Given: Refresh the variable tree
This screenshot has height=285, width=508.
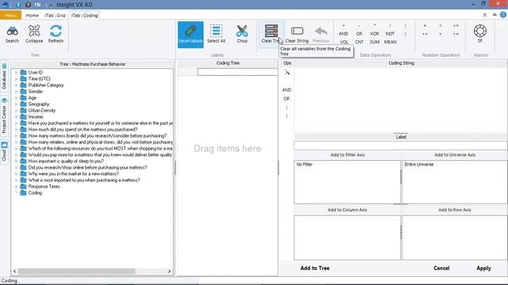Looking at the screenshot, I should 56,34.
